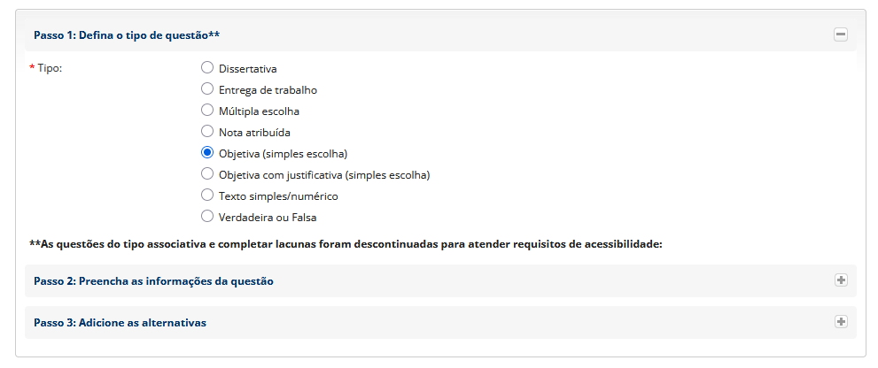The width and height of the screenshot is (878, 368).
Task: Select the Nota atribuída radio button
Action: coord(207,131)
